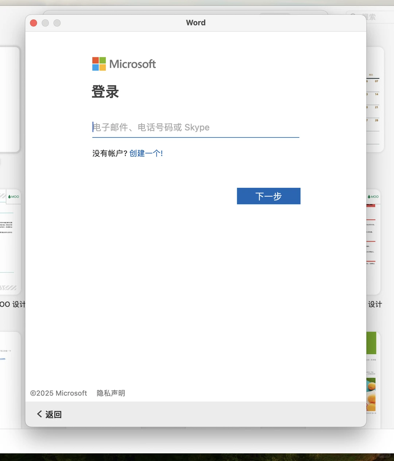Click the yellow square of the Microsoft logo
The height and width of the screenshot is (461, 394).
(x=102, y=68)
